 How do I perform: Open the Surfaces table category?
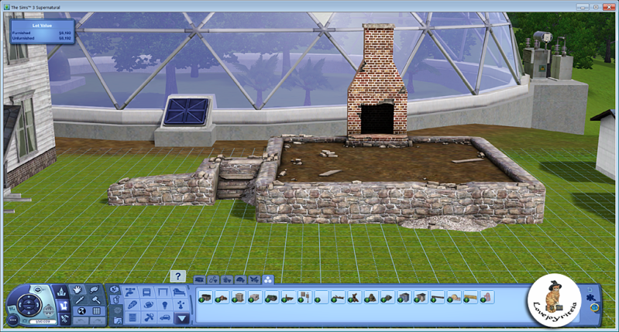163,293
